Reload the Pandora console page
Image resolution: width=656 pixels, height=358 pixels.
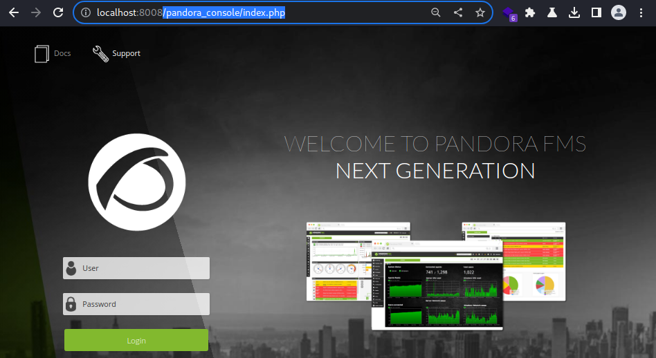(58, 12)
